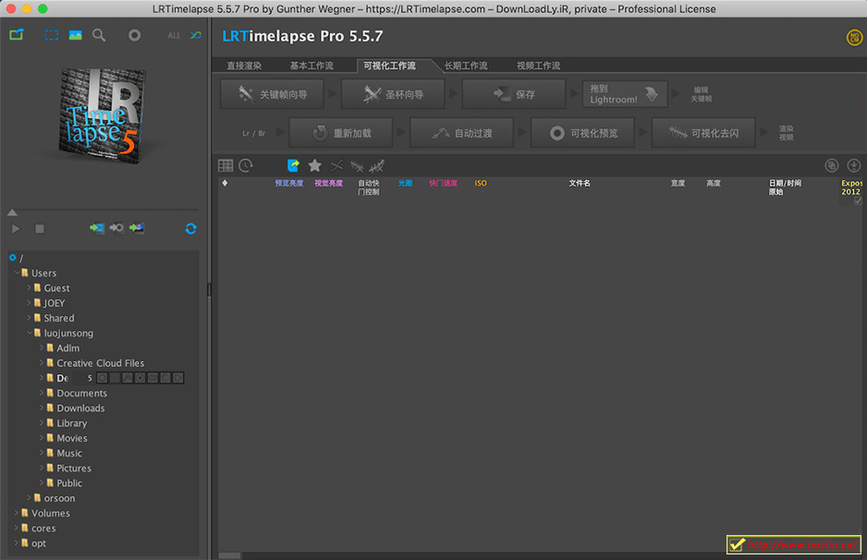Image resolution: width=867 pixels, height=560 pixels.
Task: Expand the Guest folder
Action: tap(29, 287)
